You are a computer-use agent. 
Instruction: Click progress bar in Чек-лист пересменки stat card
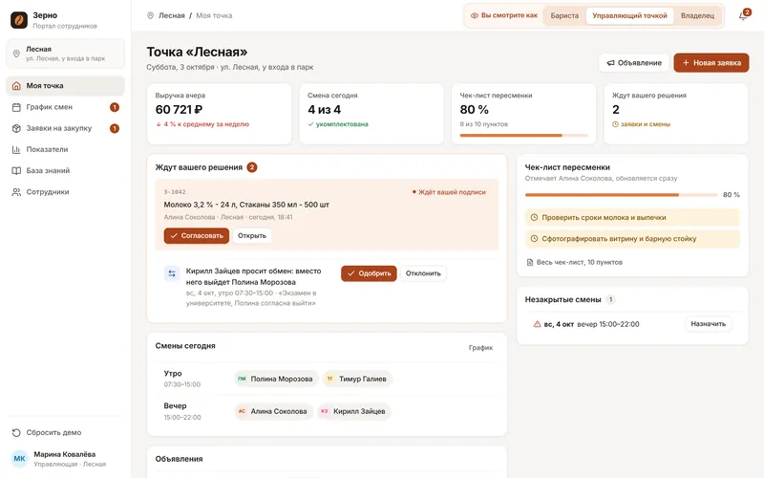point(523,135)
